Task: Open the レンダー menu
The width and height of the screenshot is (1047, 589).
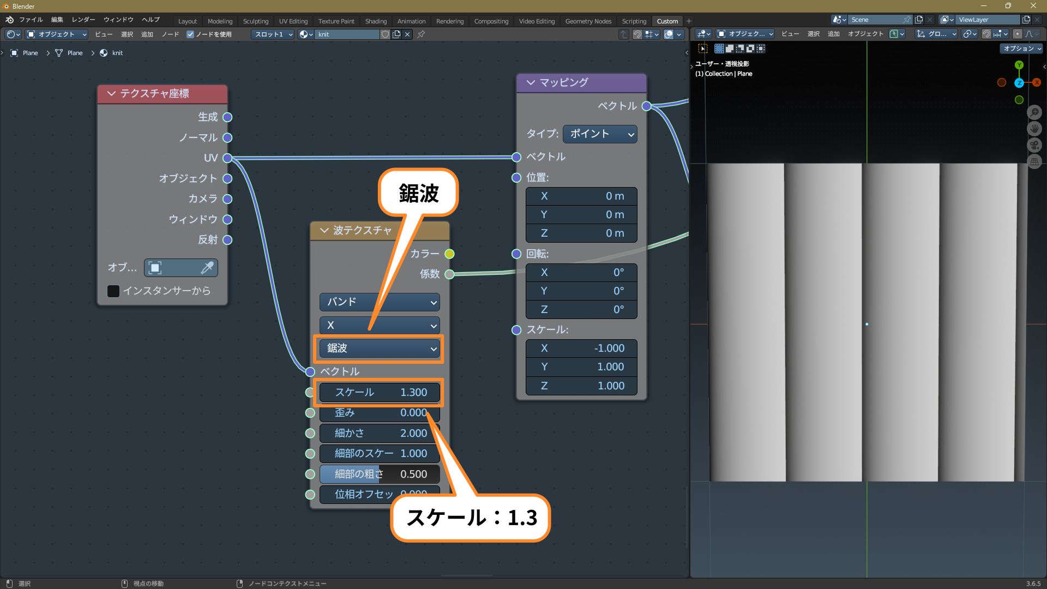Action: (x=83, y=20)
